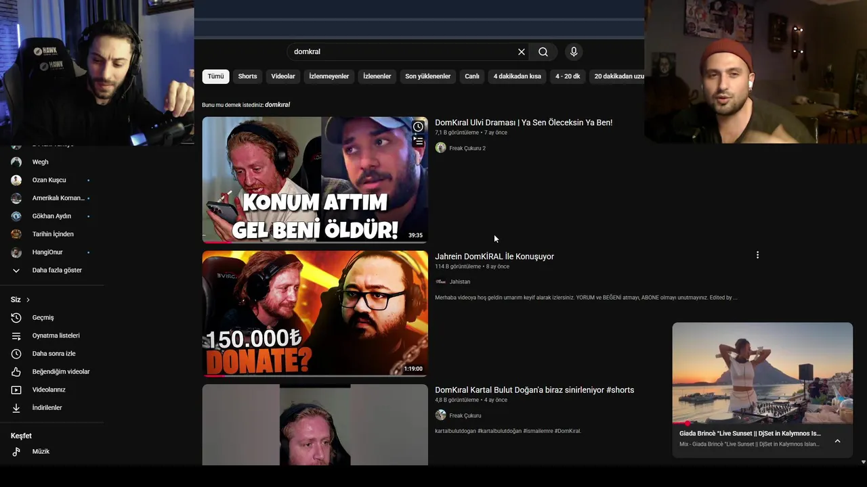This screenshot has width=867, height=487.
Task: Click the Beğendiğim videolar thumbs-up icon
Action: point(16,372)
